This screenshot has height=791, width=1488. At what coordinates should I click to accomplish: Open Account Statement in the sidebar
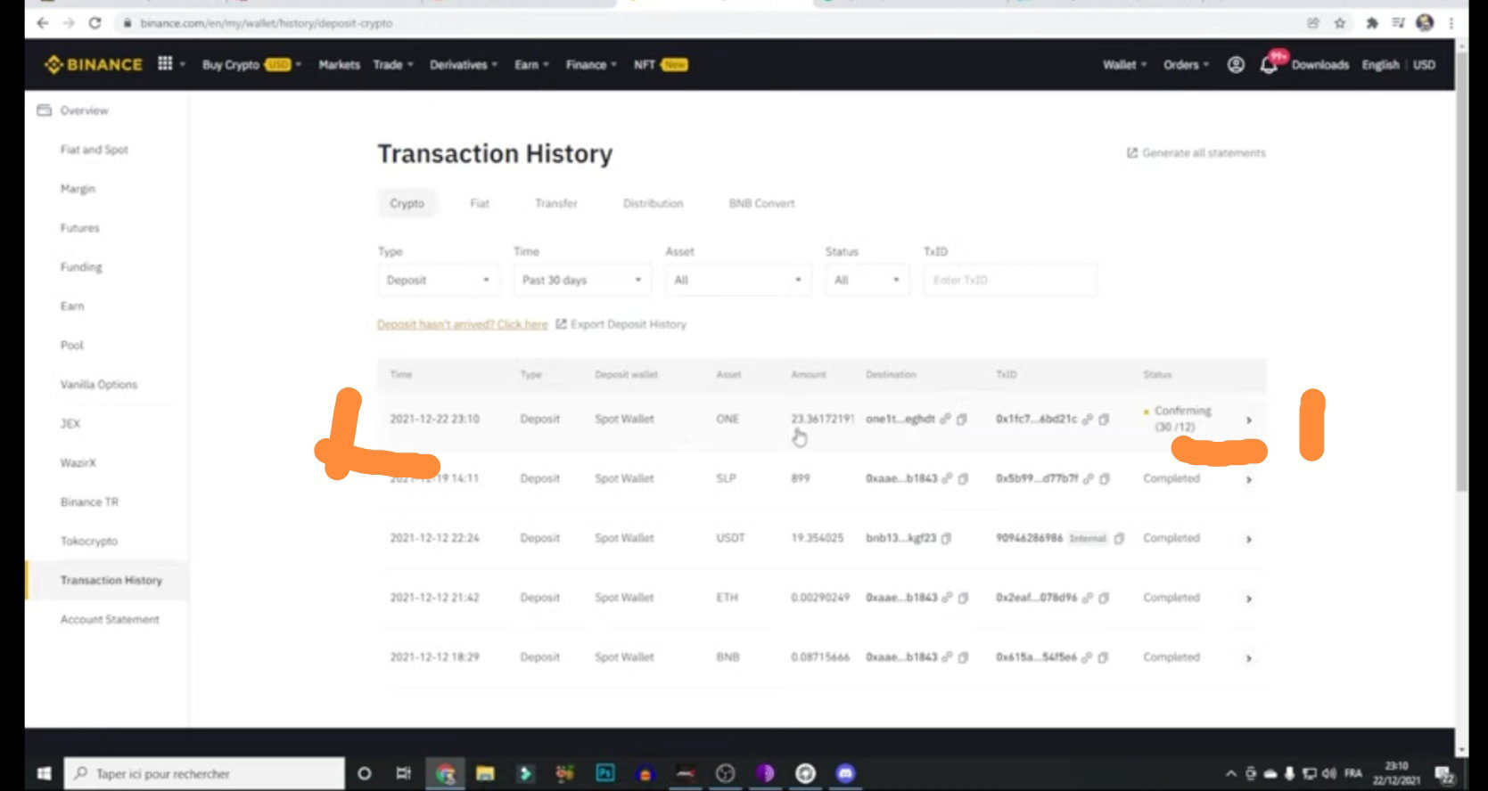110,619
